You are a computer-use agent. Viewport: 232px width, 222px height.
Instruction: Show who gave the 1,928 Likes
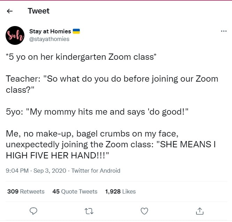pyautogui.click(x=120, y=191)
